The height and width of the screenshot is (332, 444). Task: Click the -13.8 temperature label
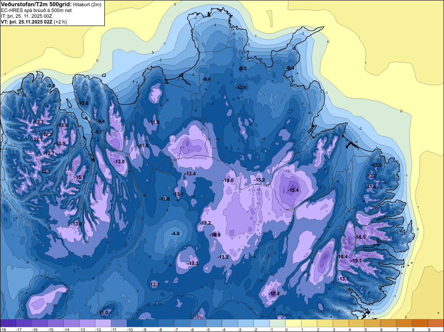62,125
